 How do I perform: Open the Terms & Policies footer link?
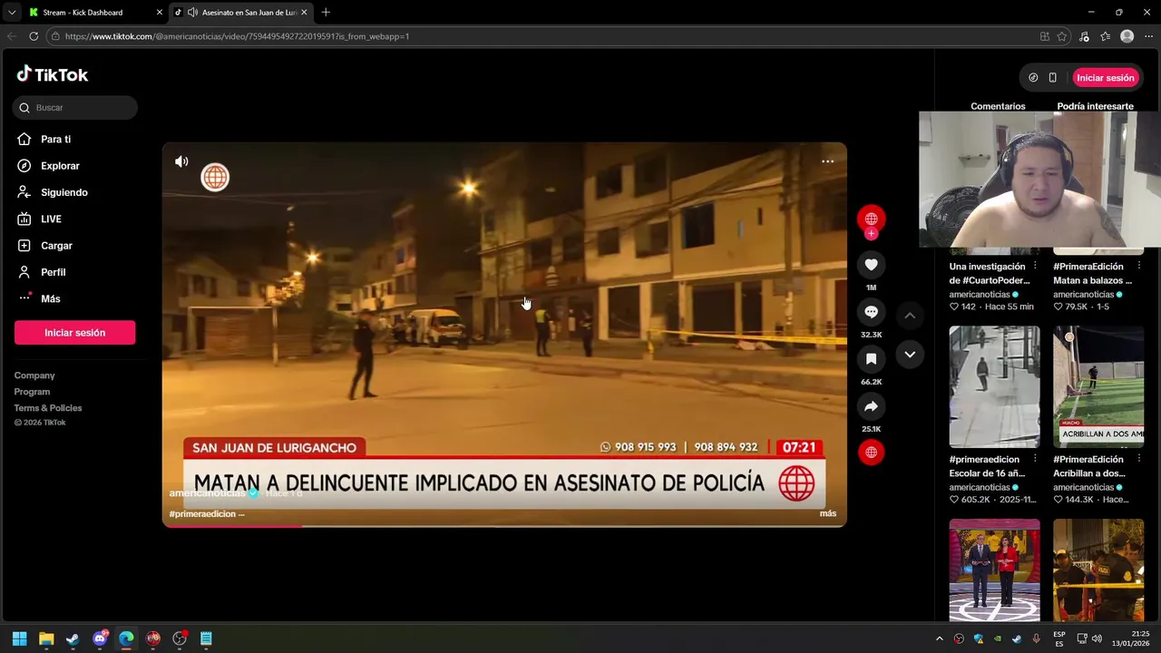click(48, 408)
